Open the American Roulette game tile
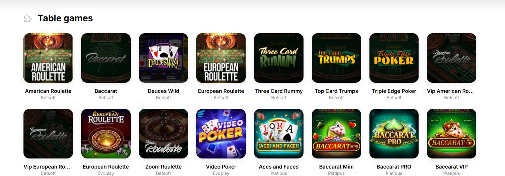The width and height of the screenshot is (505, 176). [x=48, y=58]
